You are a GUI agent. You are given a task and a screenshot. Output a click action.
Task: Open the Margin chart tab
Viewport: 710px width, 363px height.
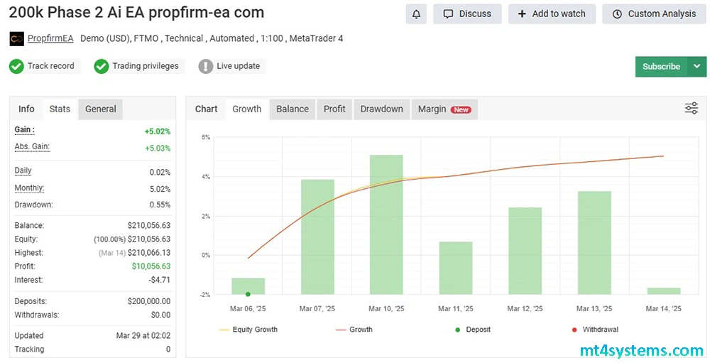click(444, 109)
